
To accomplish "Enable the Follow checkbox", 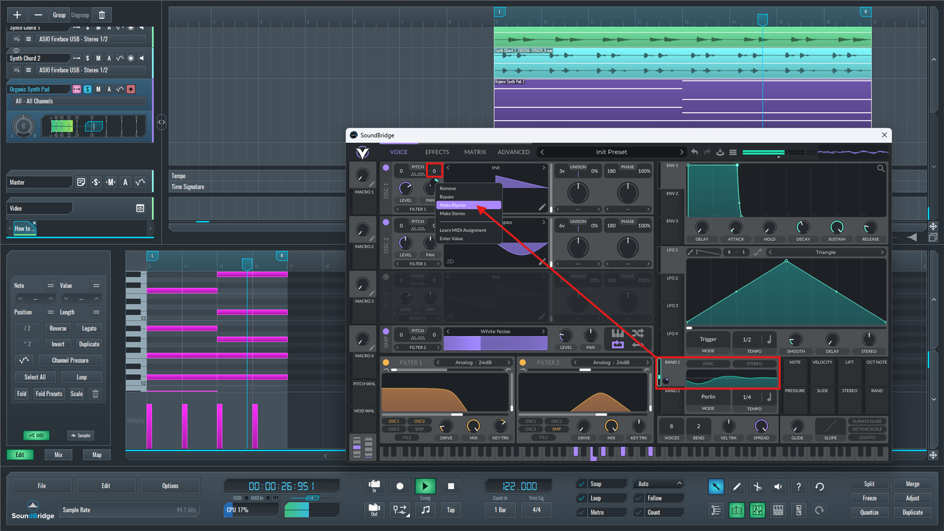I will pos(639,499).
